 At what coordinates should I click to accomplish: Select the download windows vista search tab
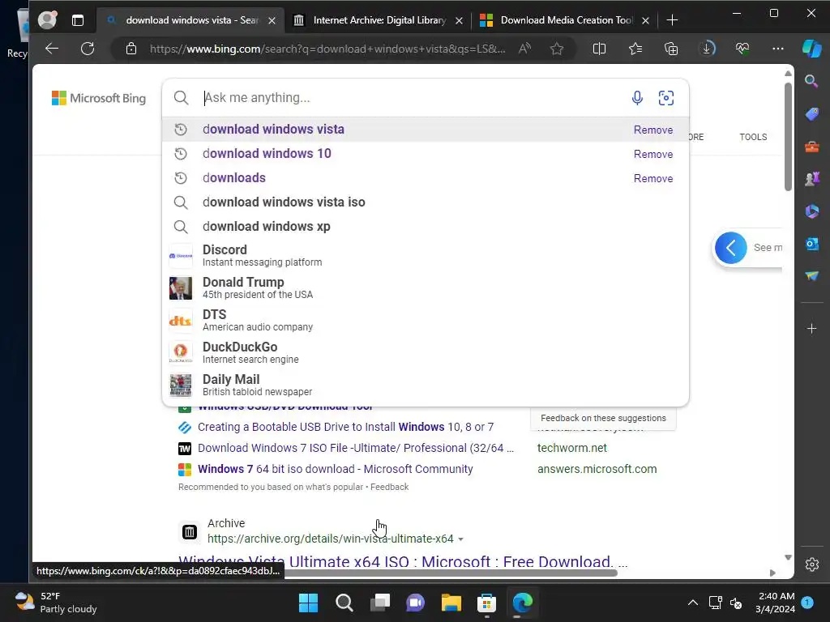(x=191, y=20)
